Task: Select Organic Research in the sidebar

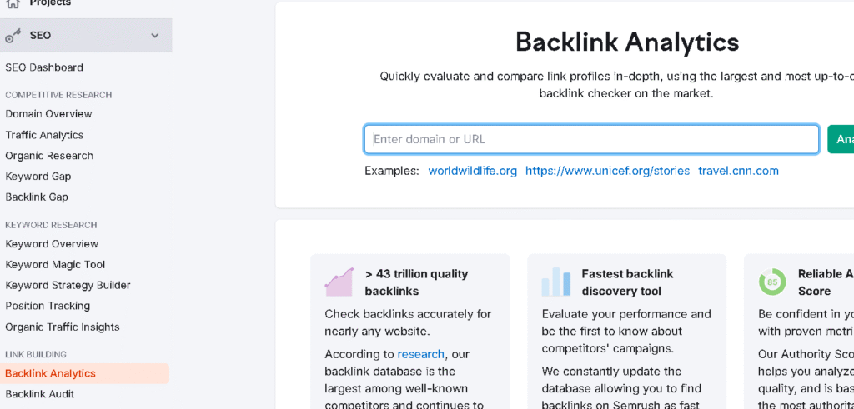Action: tap(49, 156)
